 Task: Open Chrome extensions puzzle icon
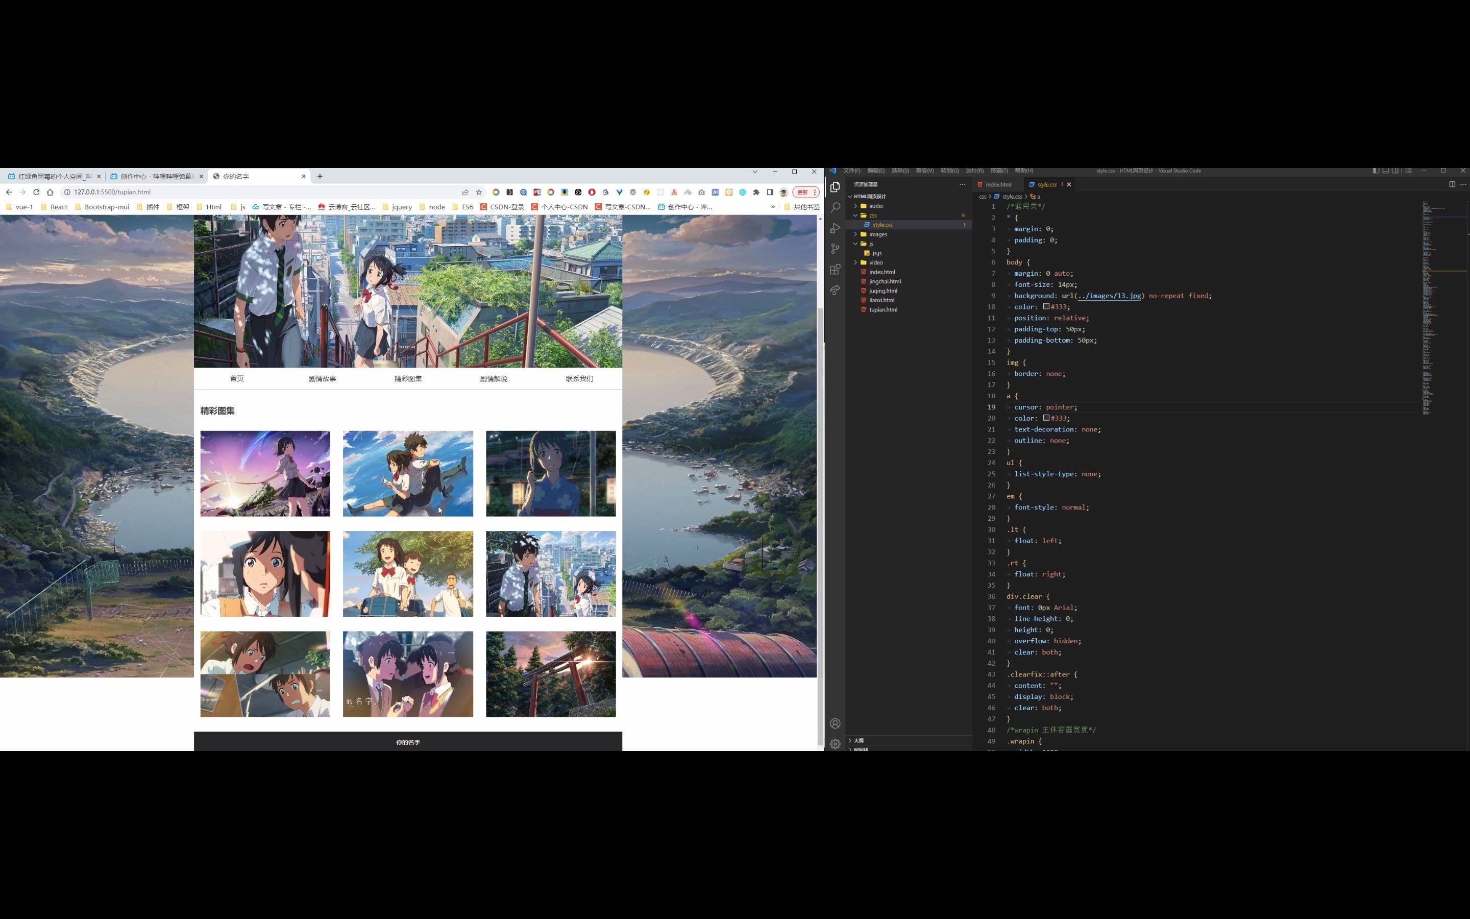click(756, 192)
